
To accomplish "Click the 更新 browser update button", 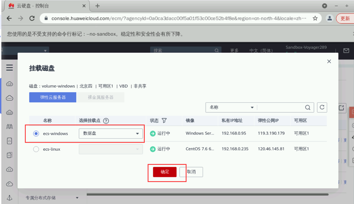I will (x=345, y=18).
